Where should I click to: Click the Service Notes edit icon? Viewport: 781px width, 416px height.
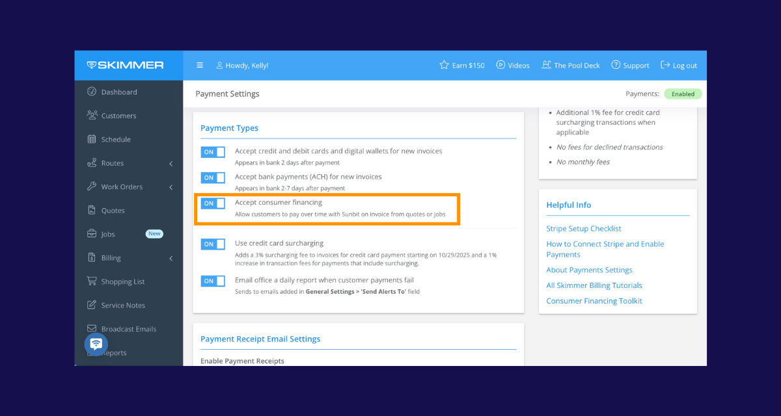click(92, 305)
